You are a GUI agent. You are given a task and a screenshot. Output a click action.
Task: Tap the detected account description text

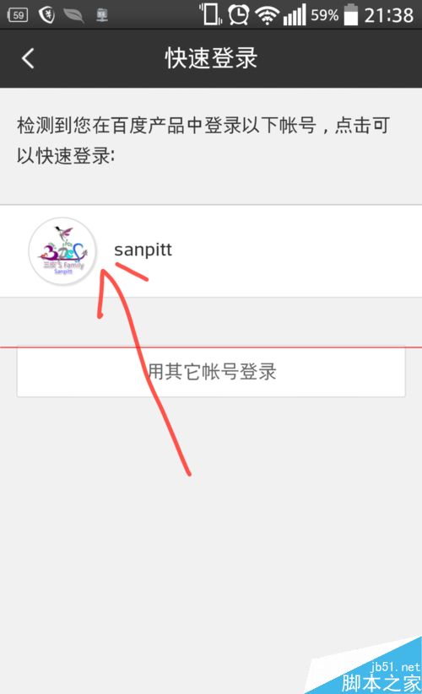[x=203, y=140]
